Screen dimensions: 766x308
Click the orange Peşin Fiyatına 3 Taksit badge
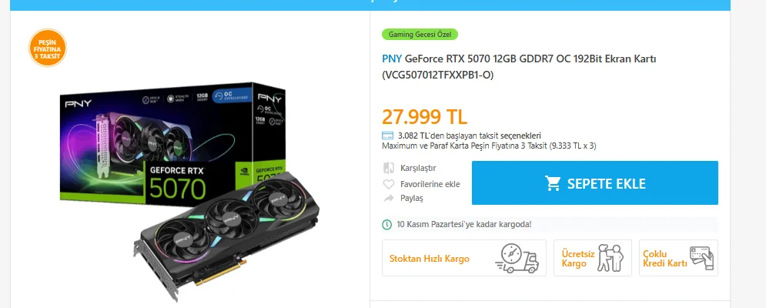48,48
